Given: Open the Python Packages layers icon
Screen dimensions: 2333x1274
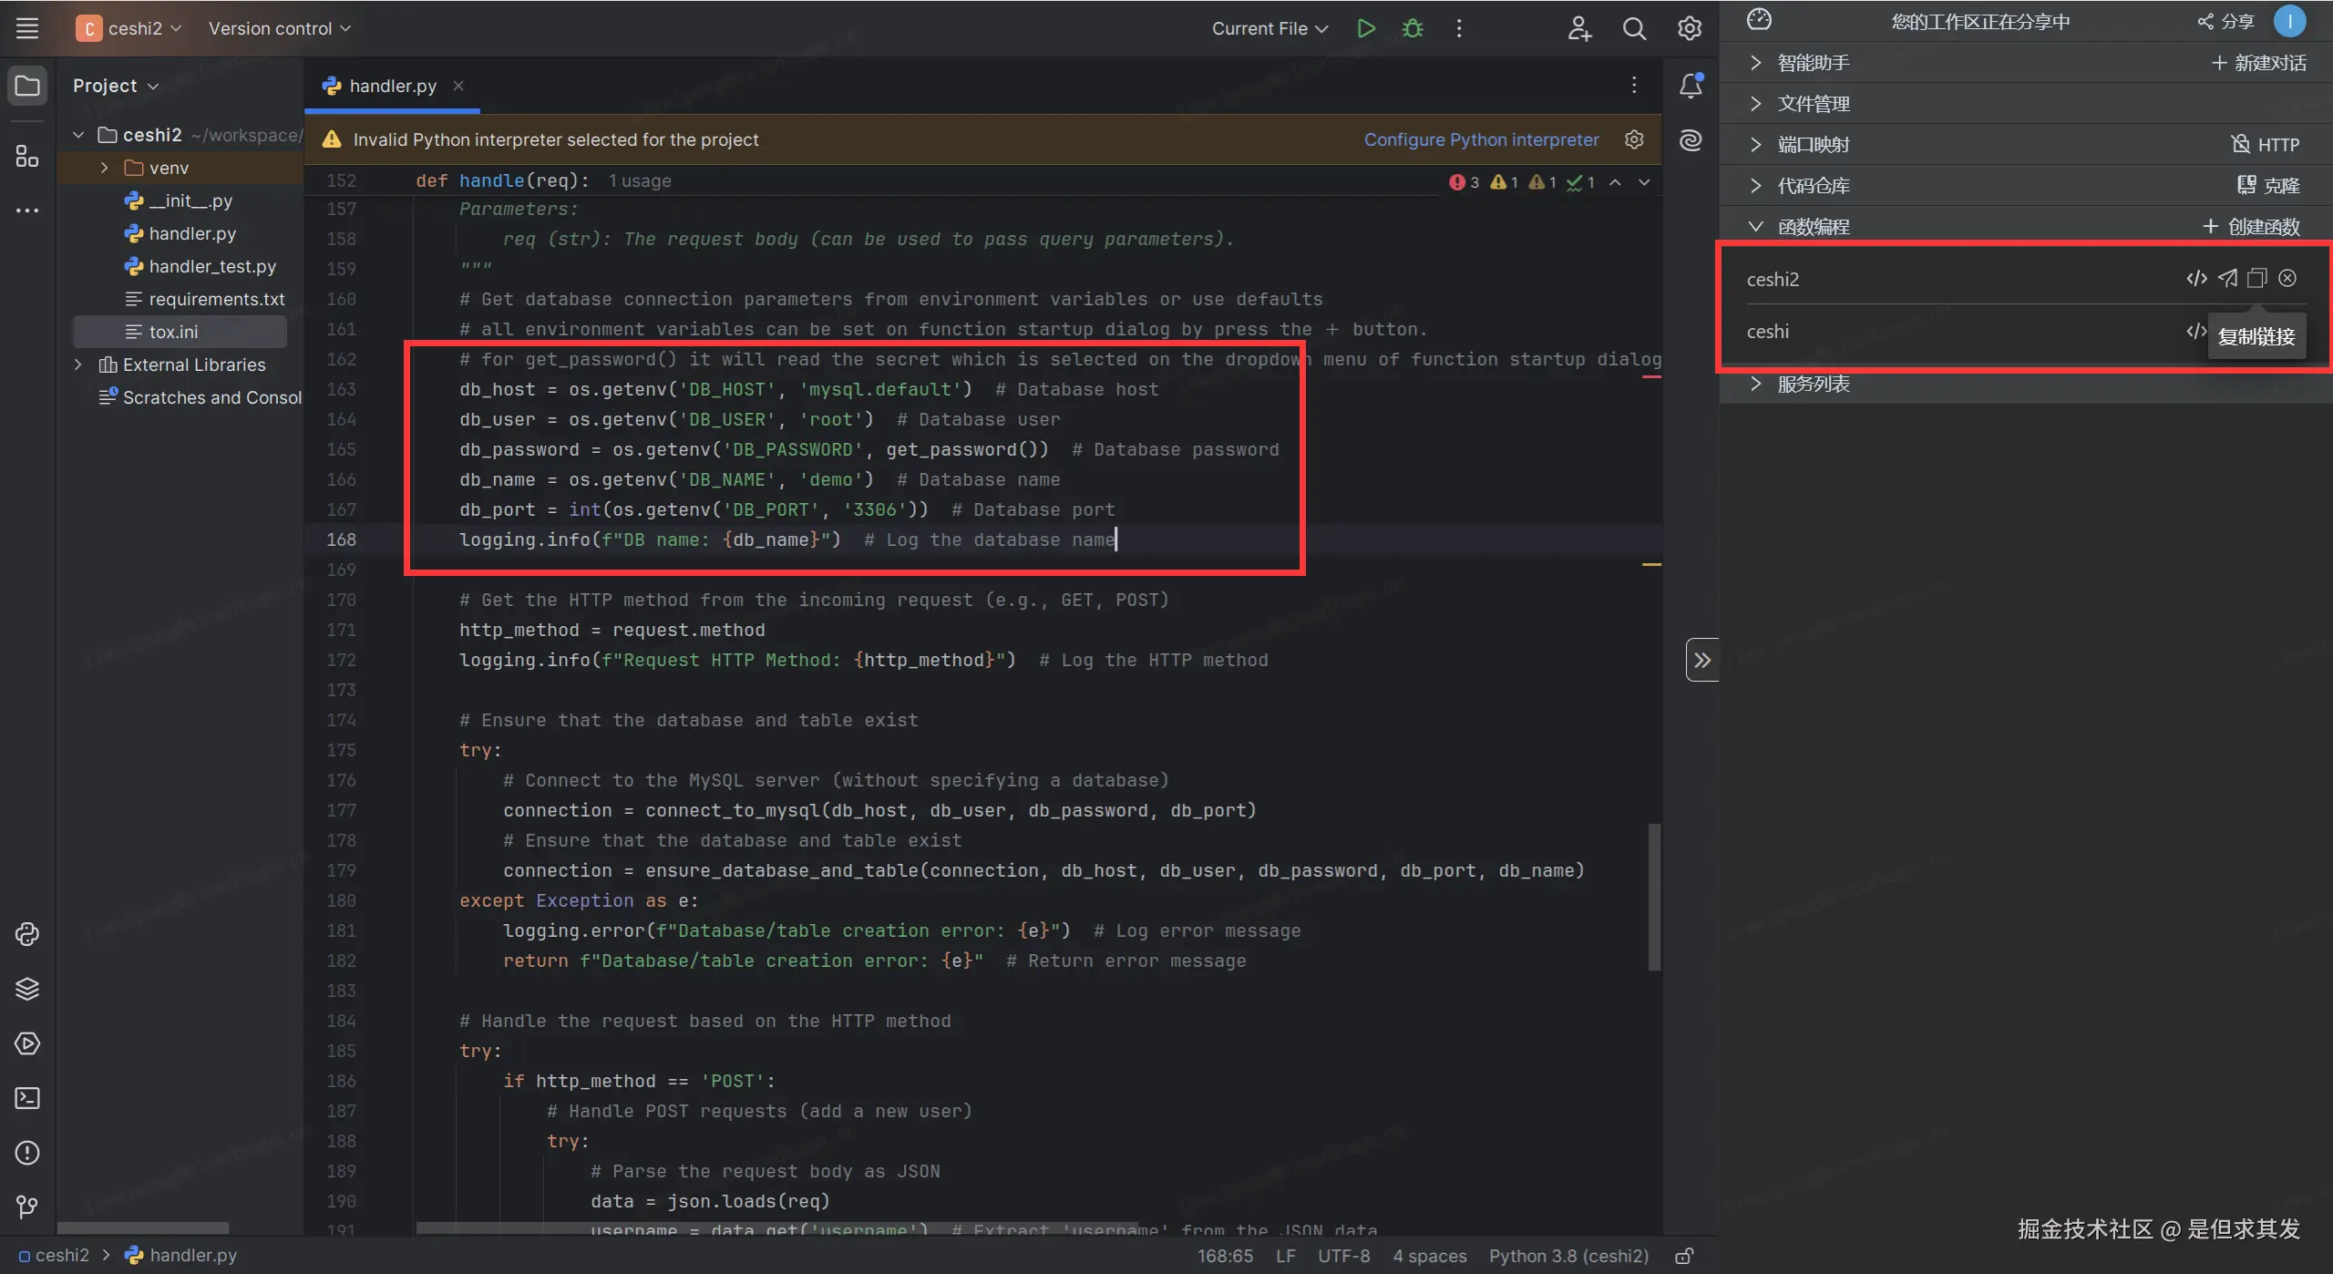Looking at the screenshot, I should pos(27,989).
